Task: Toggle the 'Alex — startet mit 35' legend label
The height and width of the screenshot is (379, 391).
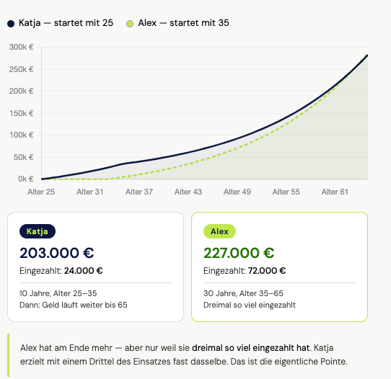Action: tap(183, 23)
